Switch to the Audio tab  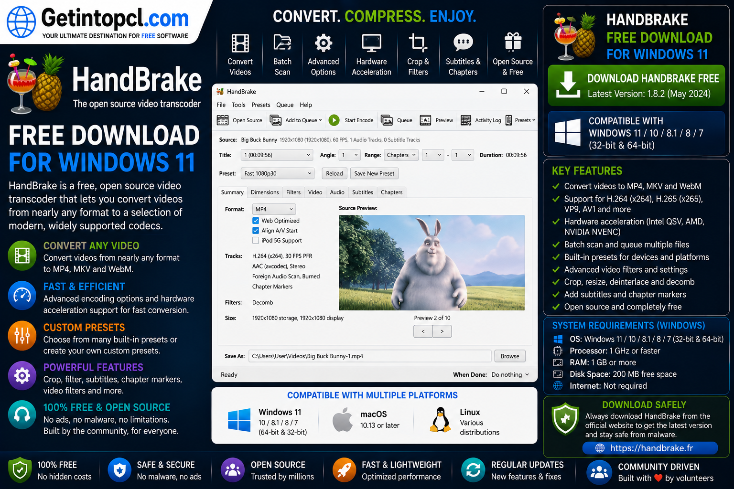337,192
